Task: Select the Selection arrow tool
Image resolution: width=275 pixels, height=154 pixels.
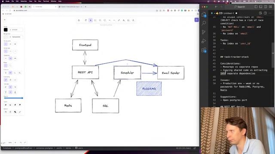Action: tap(91, 20)
